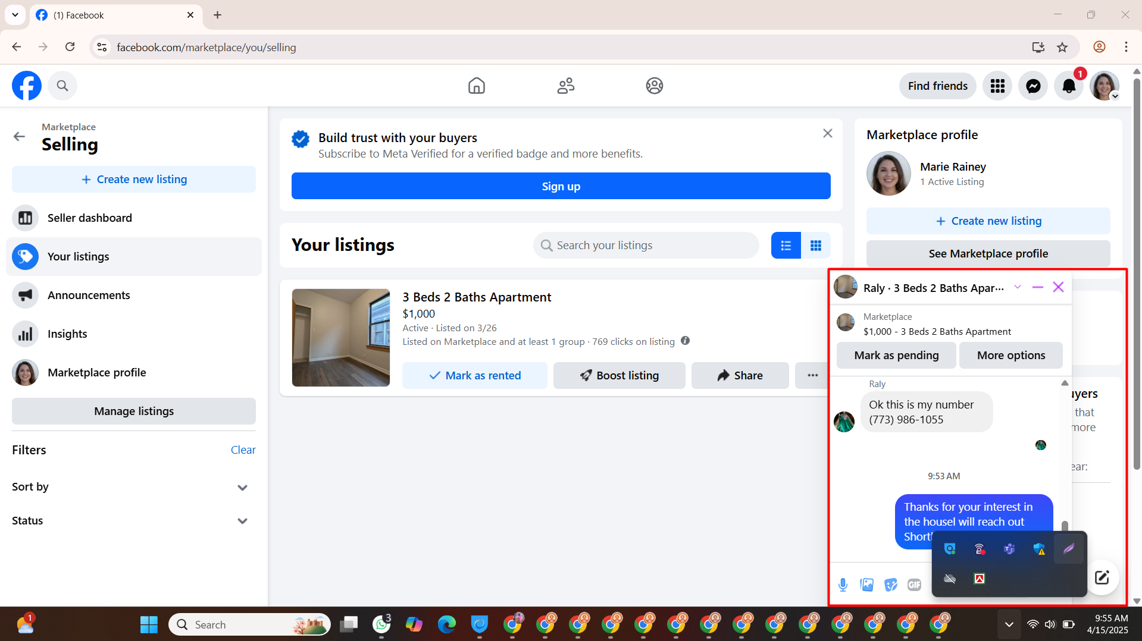Open a new browser tab
Screen dimensions: 1142x641
point(217,15)
